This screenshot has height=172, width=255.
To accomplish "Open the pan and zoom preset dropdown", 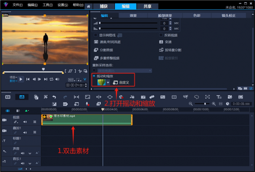I will (108, 83).
